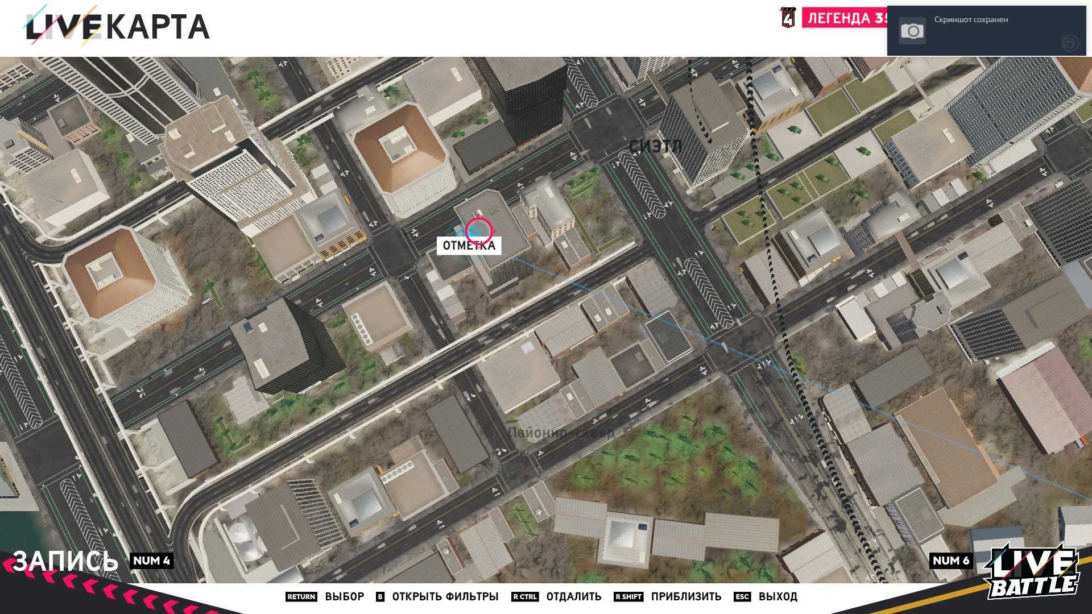Click the ОТМЕТКА waypoint label
Image resolution: width=1092 pixels, height=614 pixels.
pyautogui.click(x=469, y=246)
